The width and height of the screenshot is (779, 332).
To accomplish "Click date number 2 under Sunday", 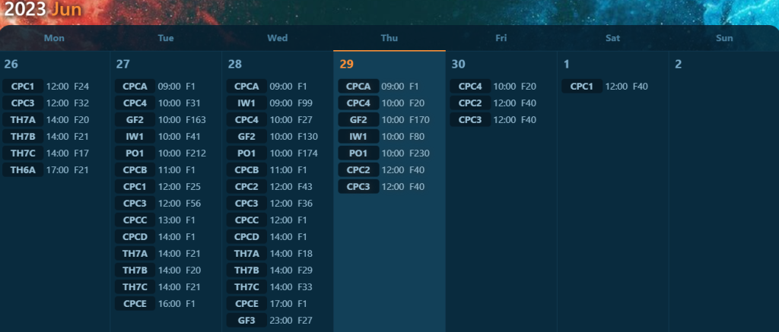I will point(678,65).
